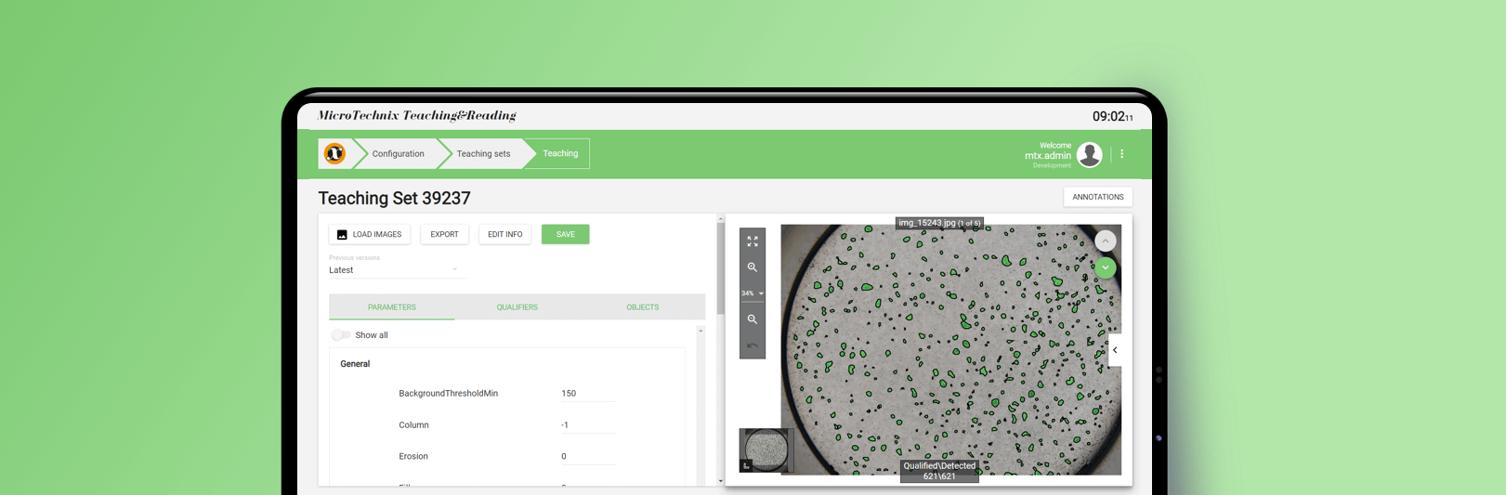Switch to the Qualifiers tab

(517, 307)
